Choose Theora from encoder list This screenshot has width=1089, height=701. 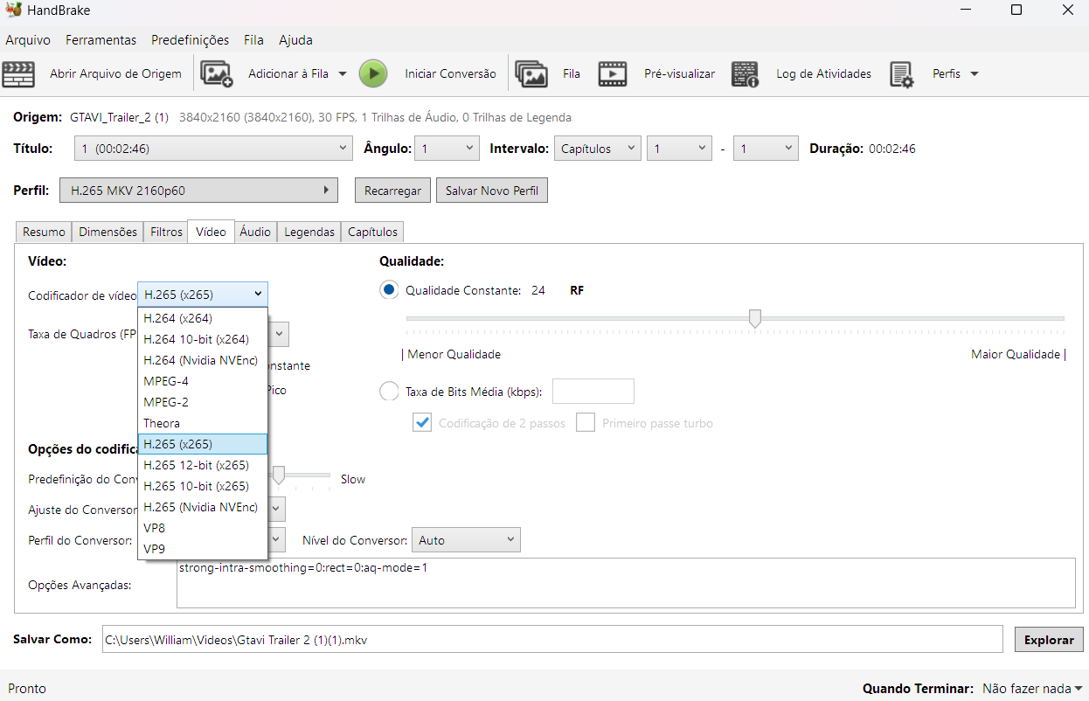pyautogui.click(x=203, y=423)
